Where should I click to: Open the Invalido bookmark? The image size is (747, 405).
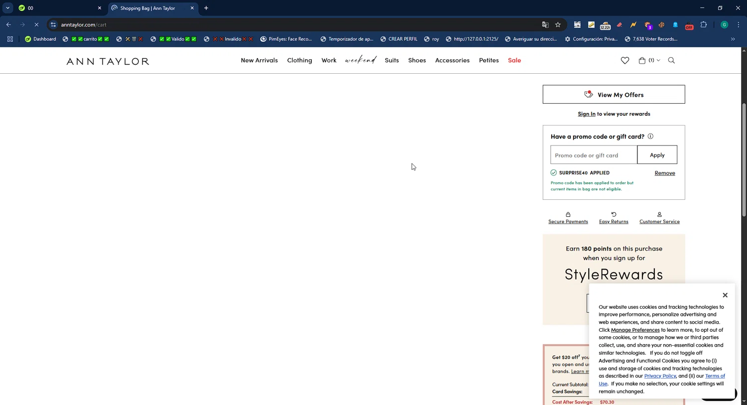[228, 39]
